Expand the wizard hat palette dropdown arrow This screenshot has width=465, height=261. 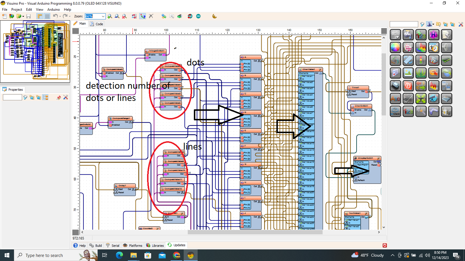tap(433, 24)
